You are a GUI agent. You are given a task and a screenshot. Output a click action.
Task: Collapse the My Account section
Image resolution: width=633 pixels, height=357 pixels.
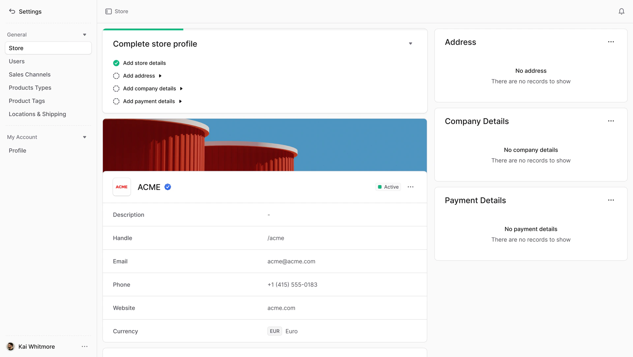click(85, 137)
